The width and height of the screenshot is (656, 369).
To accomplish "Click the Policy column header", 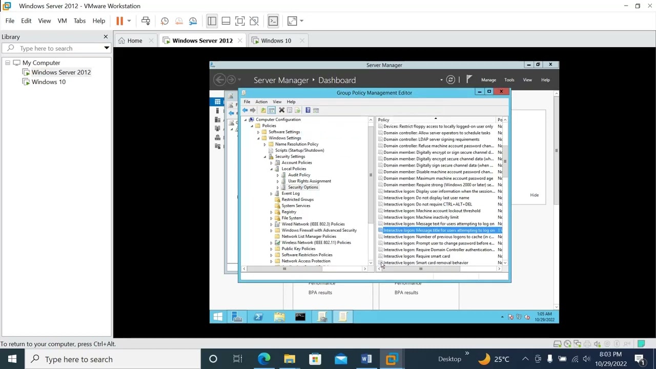I will click(x=436, y=120).
